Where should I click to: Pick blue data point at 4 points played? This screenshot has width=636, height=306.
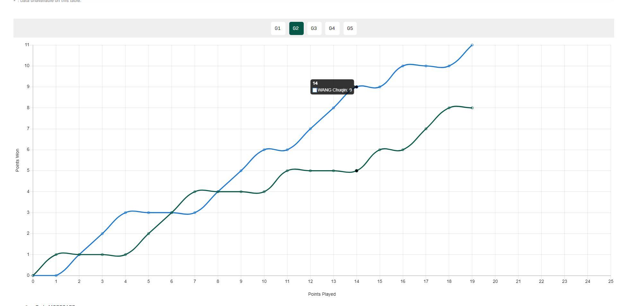[125, 213]
